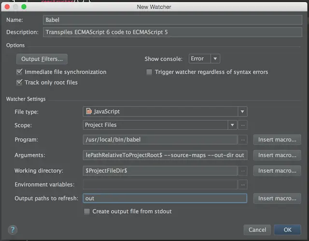Toggle Immediate file synchronization checkbox
This screenshot has width=309, height=241.
(19, 72)
